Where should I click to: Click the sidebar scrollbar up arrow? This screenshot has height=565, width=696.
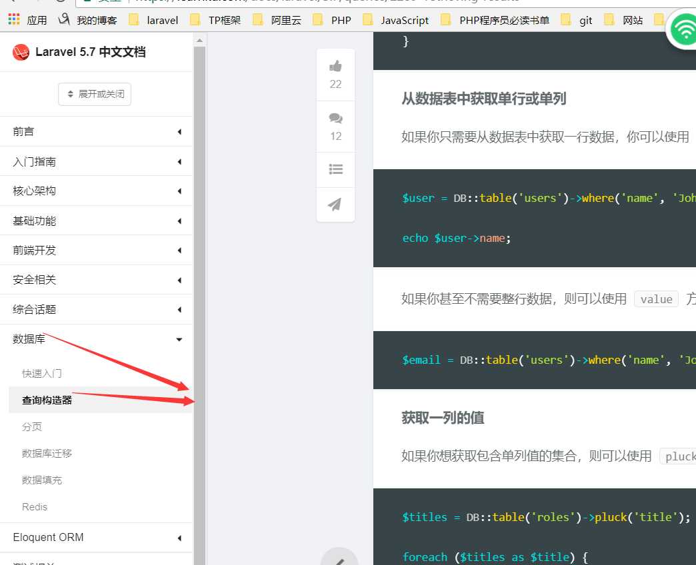point(199,41)
